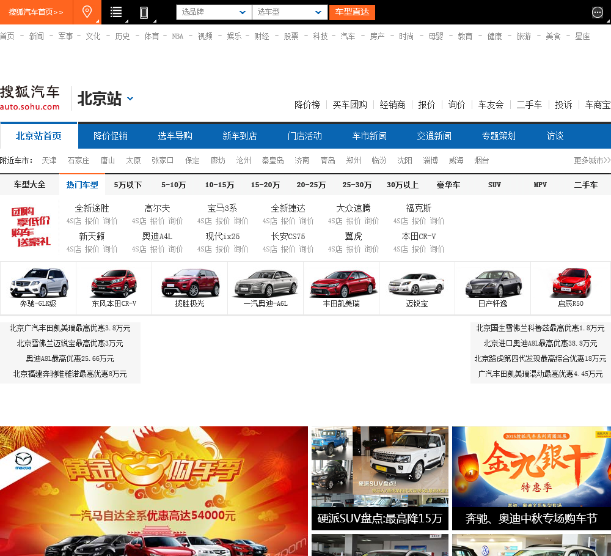The width and height of the screenshot is (611, 556).
Task: Click the red 团购享低价 promo graphic
Action: coord(31,227)
